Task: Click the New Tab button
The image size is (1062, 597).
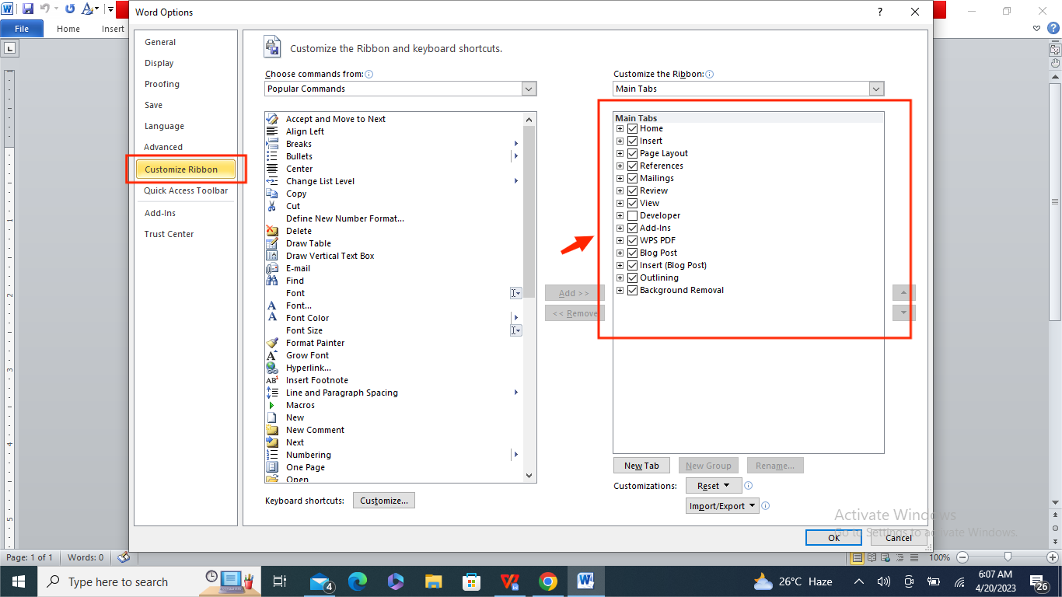Action: point(641,465)
